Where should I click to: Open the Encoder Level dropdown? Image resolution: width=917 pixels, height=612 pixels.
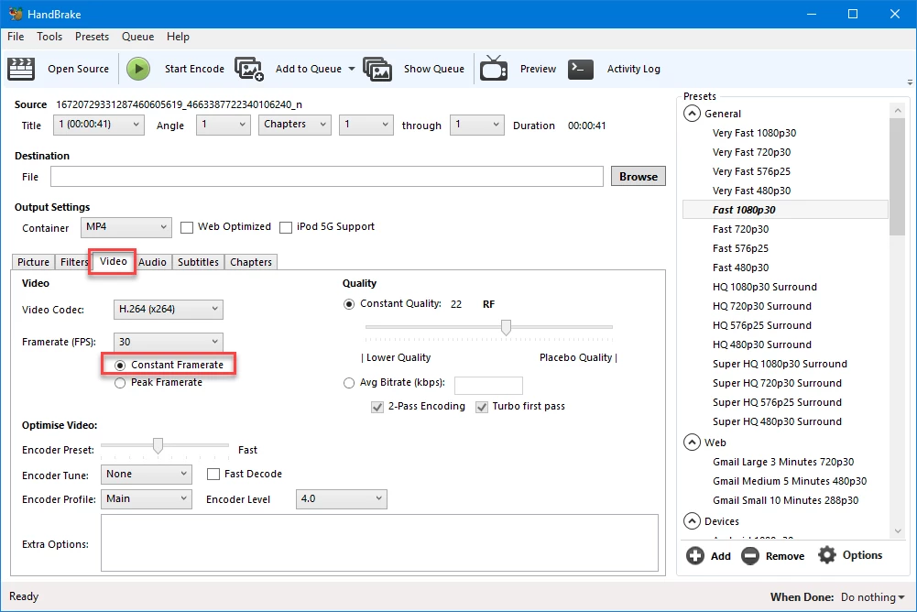(342, 498)
